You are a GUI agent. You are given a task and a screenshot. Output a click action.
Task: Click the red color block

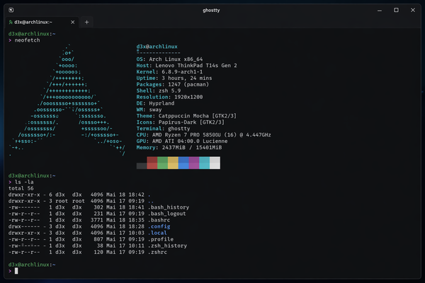152,163
